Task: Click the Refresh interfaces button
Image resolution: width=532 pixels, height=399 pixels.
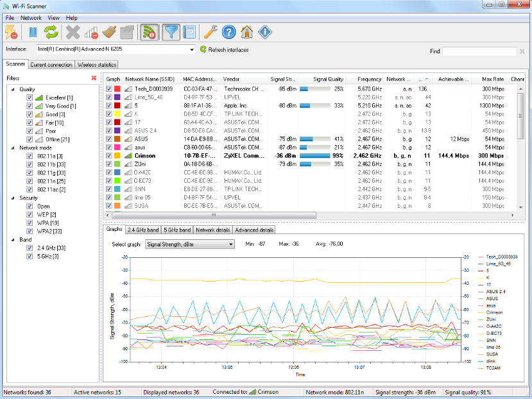Action: point(224,49)
